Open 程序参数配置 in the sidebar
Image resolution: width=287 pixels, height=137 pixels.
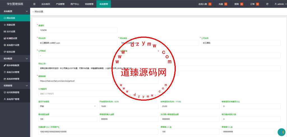coord(15,65)
